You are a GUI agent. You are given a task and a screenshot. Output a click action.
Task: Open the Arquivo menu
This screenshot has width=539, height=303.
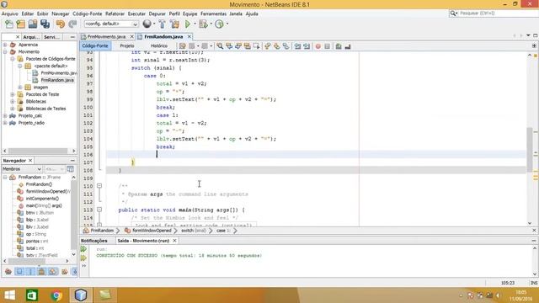click(10, 13)
